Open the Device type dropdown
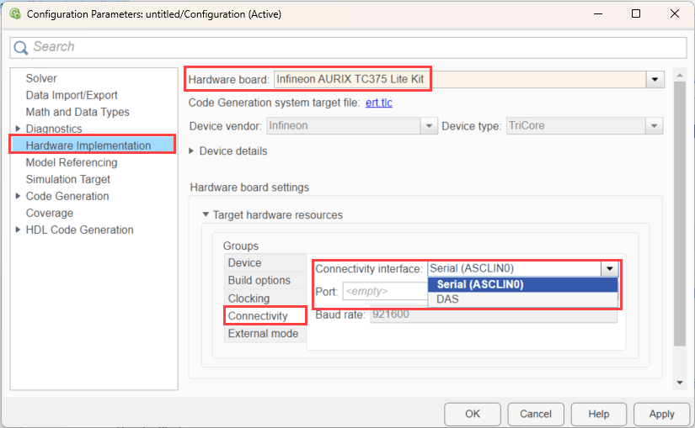Image resolution: width=695 pixels, height=428 pixels. click(x=654, y=126)
